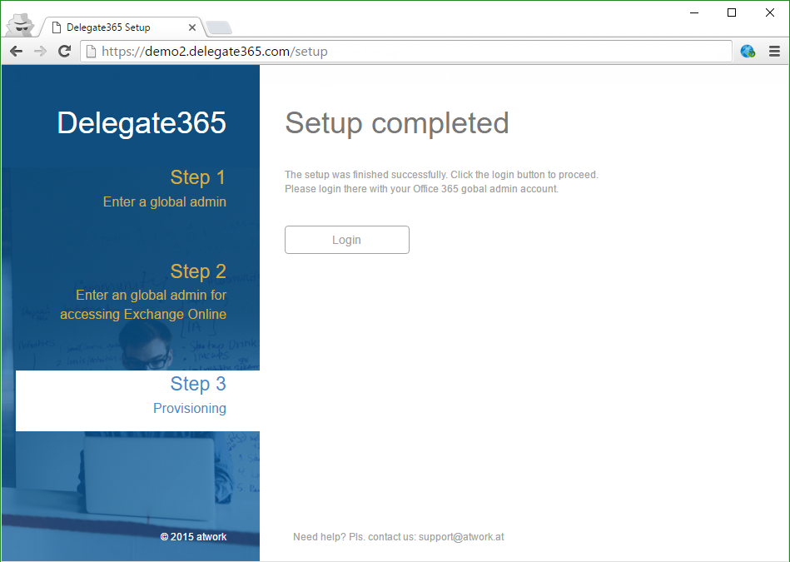This screenshot has width=790, height=562.
Task: Select Step 2 heading
Action: 198,271
